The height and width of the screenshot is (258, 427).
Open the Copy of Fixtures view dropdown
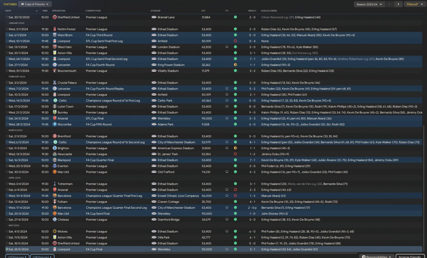35,4
